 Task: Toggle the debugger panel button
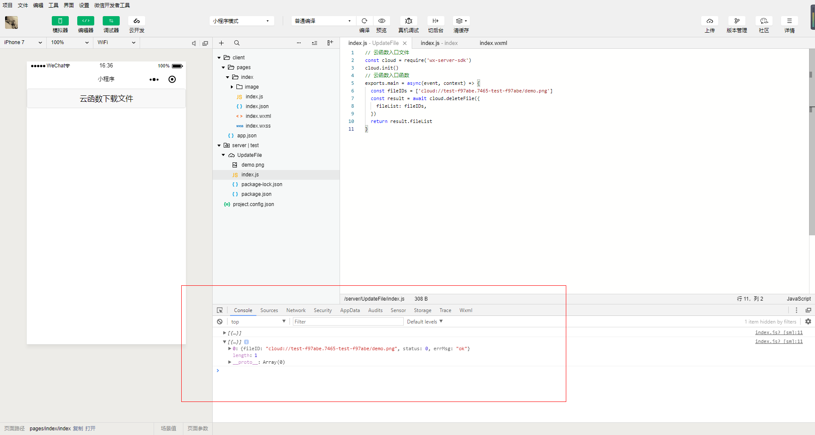coord(111,21)
